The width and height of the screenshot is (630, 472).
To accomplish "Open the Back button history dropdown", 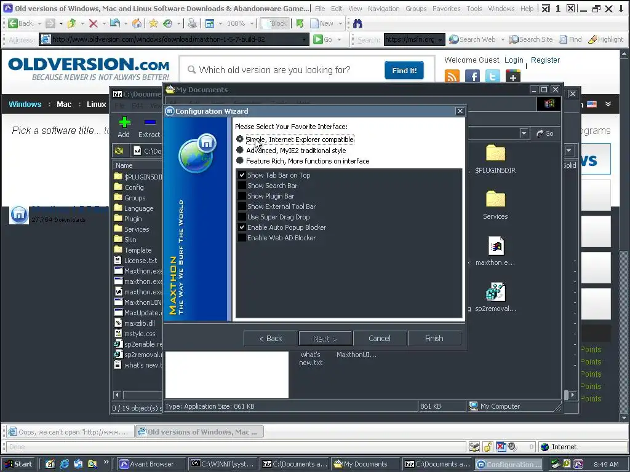I will coord(39,24).
